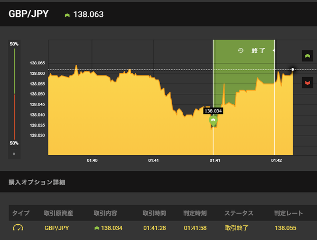Click the white current-price dot on chart
317x240 pixels.
293,70
